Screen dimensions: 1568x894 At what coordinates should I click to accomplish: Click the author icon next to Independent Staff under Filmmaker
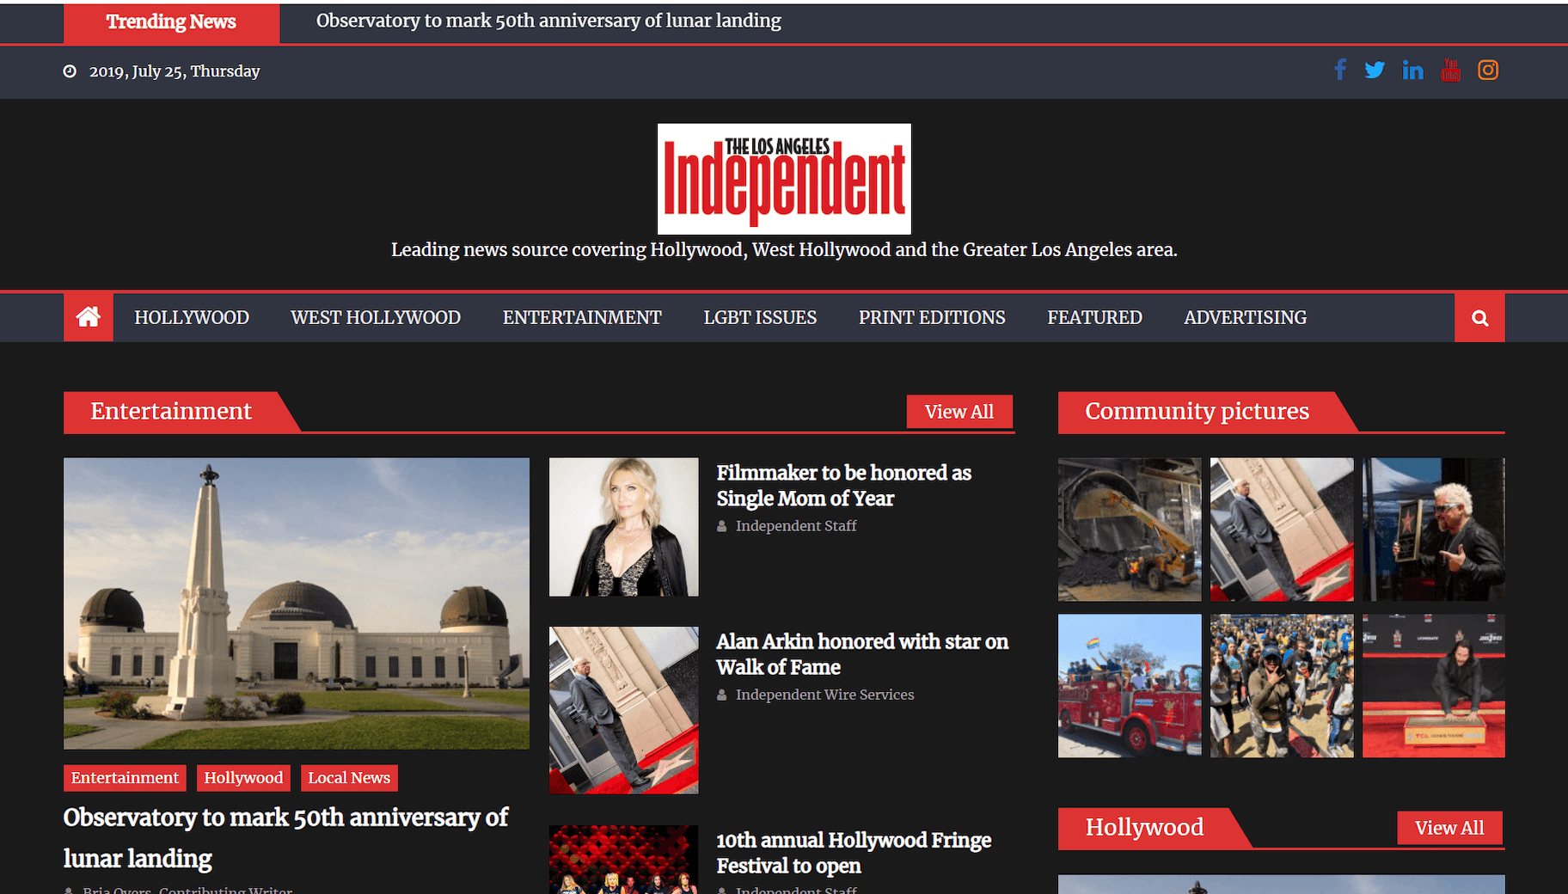click(722, 526)
